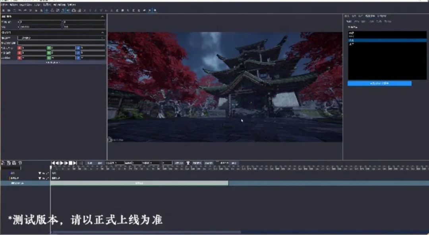The height and width of the screenshot is (235, 429).
Task: Click the second icon in the timeline panel's top-left group
Action: [x=8, y=163]
